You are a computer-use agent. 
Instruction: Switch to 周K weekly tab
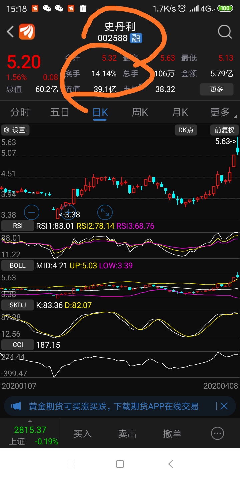140,112
